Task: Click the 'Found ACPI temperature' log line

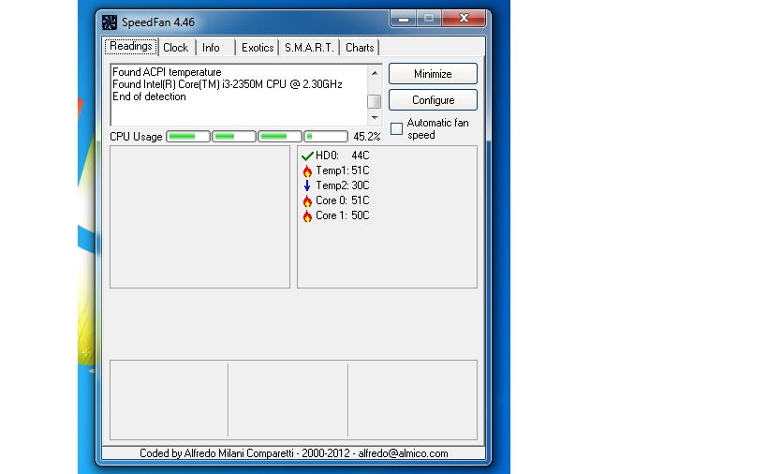Action: [167, 72]
